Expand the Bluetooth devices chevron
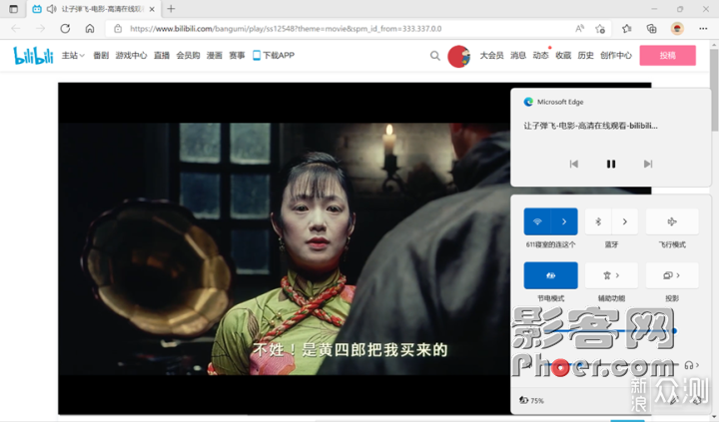719x422 pixels. (624, 221)
